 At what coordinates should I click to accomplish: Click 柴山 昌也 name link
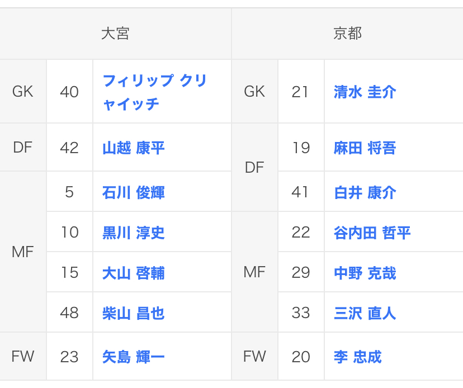[133, 313]
